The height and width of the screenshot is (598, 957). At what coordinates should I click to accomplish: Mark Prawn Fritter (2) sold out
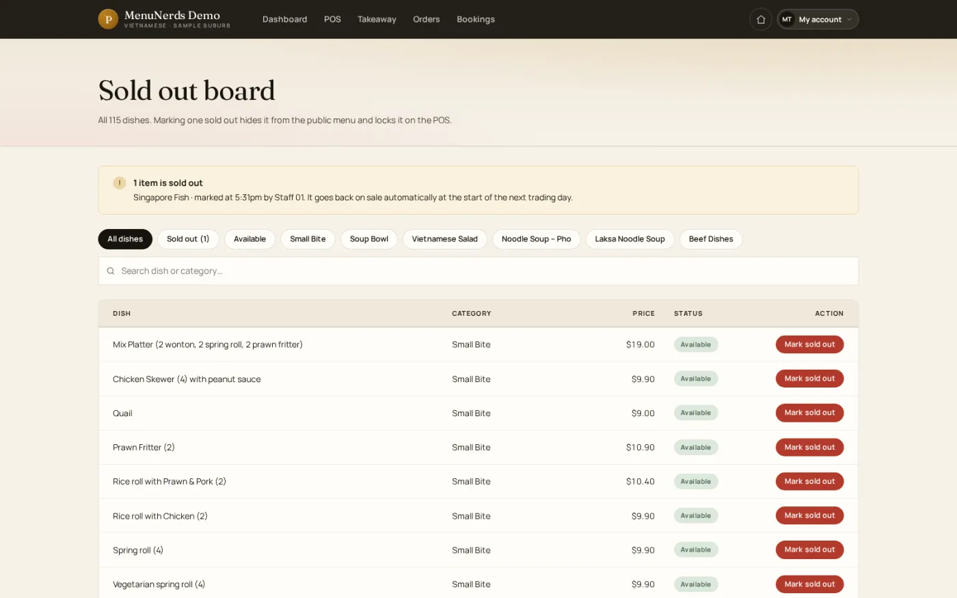point(809,447)
